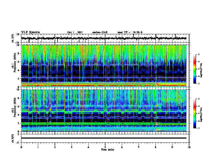Click the "-5" tick on ch.3 voltage axis
213x165 pixels.
pyautogui.click(x=18, y=143)
